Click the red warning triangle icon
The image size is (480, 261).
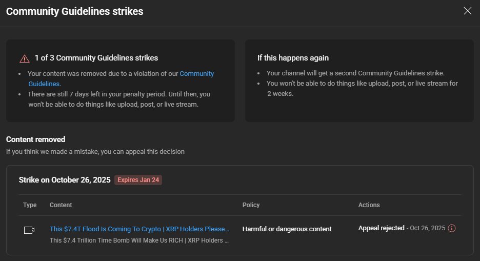[x=25, y=58]
